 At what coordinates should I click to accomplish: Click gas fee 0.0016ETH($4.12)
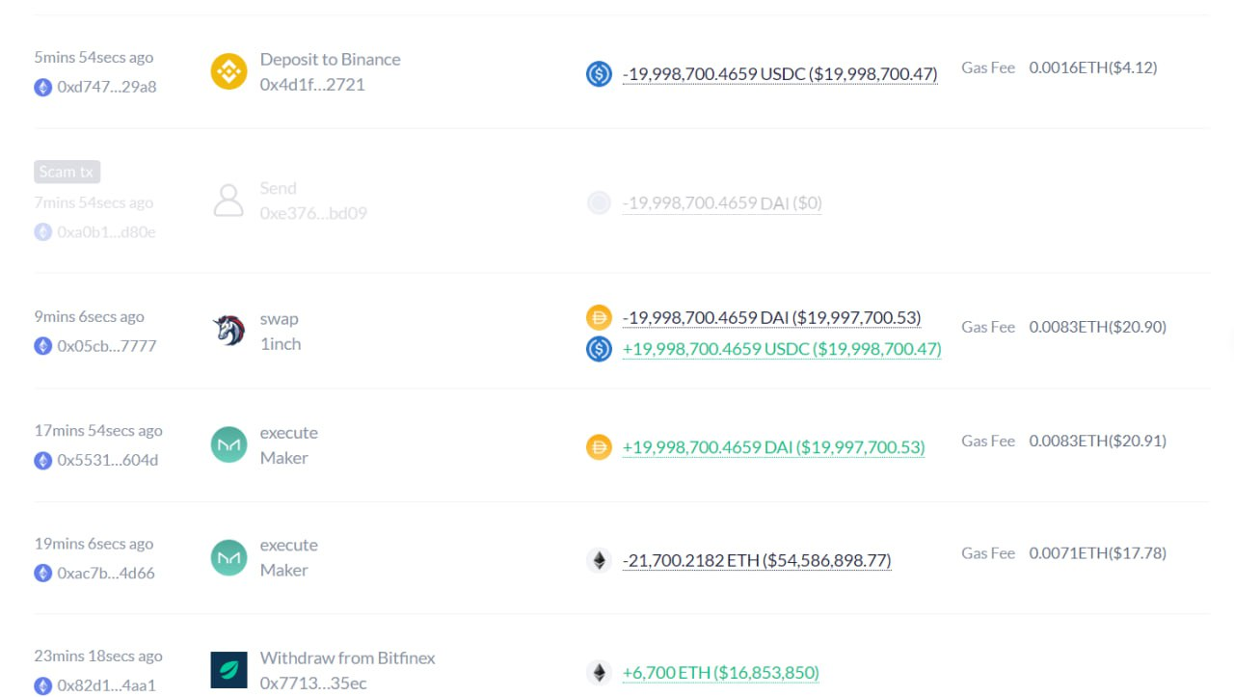[x=1093, y=67]
